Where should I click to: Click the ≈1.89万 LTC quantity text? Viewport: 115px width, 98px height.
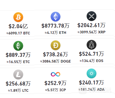18,90
